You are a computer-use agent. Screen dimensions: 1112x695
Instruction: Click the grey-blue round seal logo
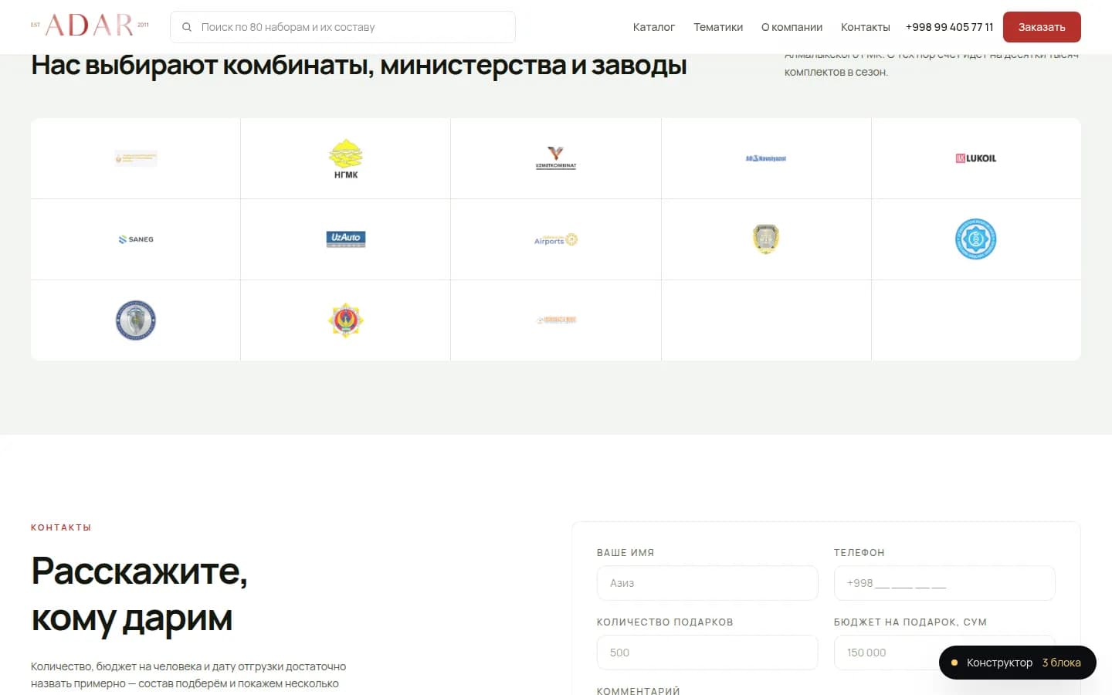(136, 320)
